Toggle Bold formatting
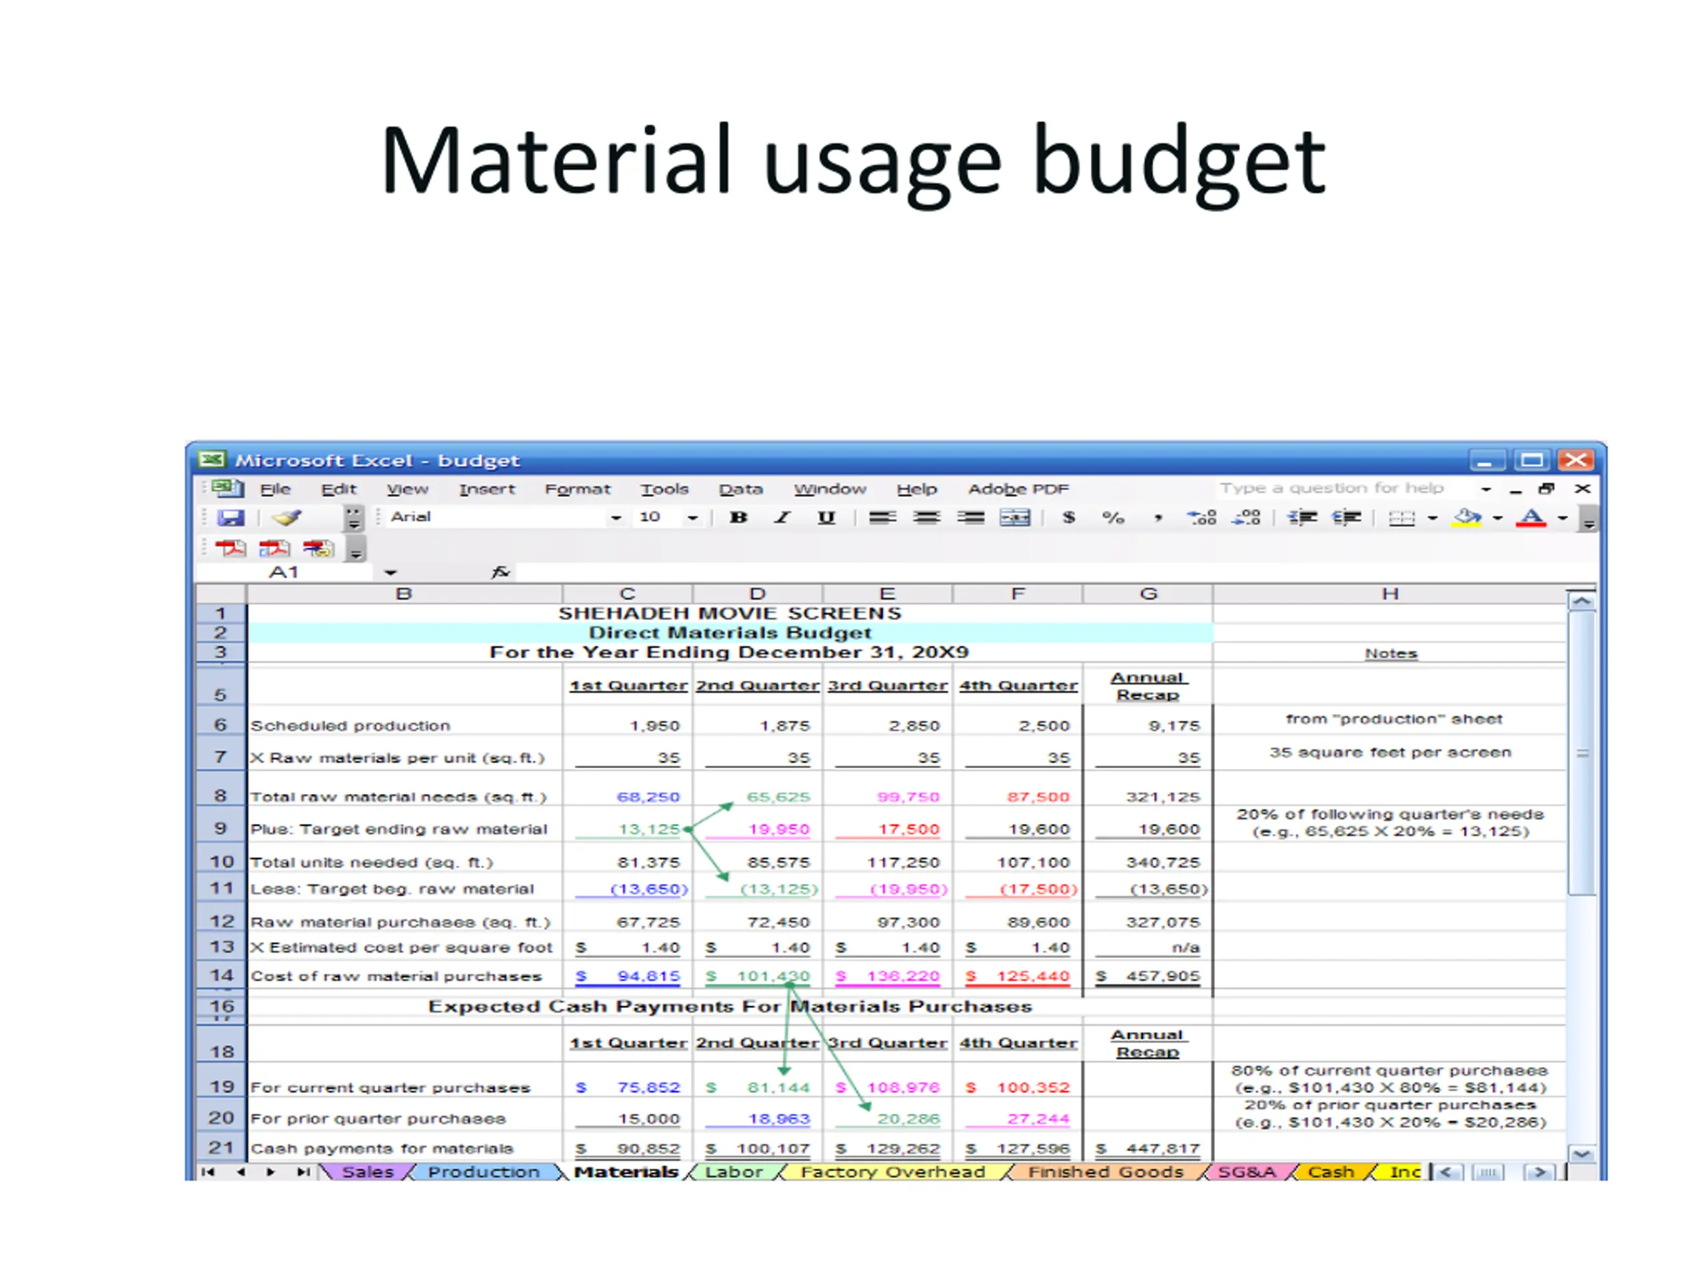This screenshot has width=1706, height=1279. tap(738, 518)
